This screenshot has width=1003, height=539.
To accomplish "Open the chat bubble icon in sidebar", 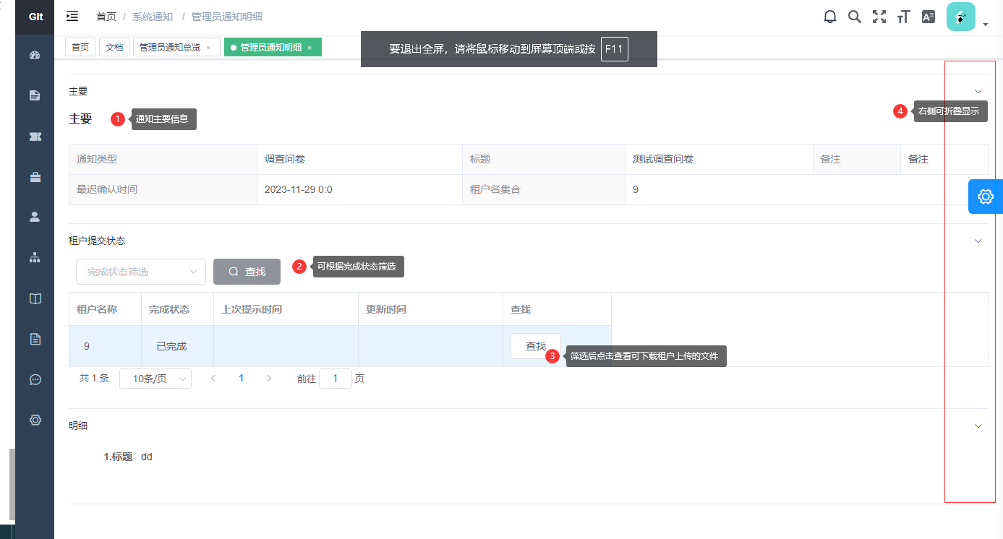I will (x=35, y=379).
